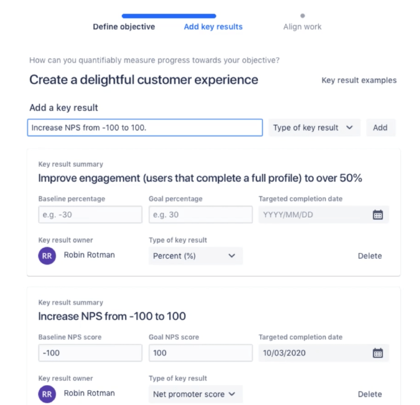Open the Net promoter score dropdown

pos(195,394)
